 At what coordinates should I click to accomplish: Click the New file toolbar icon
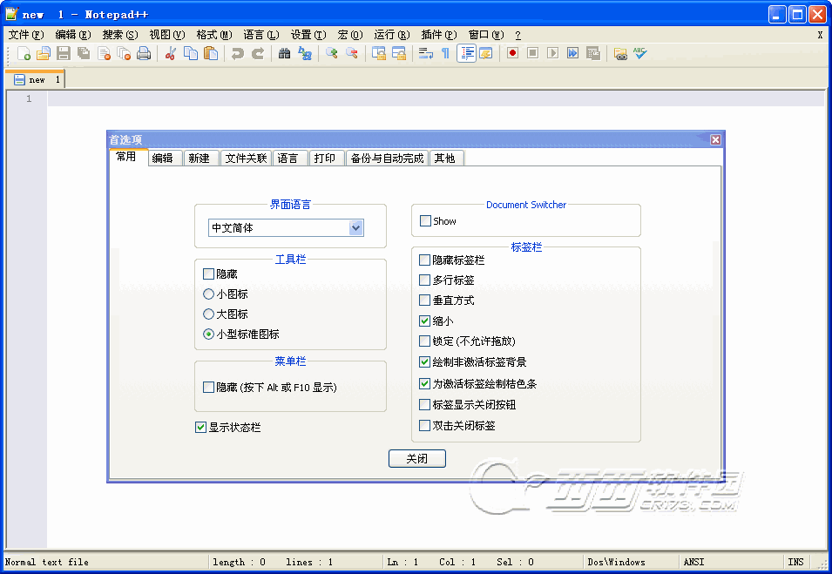[24, 53]
